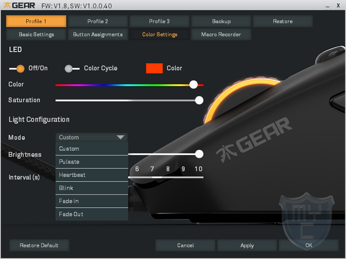Click interval value 6
Viewport: 346px width, 259px height.
[x=137, y=169]
